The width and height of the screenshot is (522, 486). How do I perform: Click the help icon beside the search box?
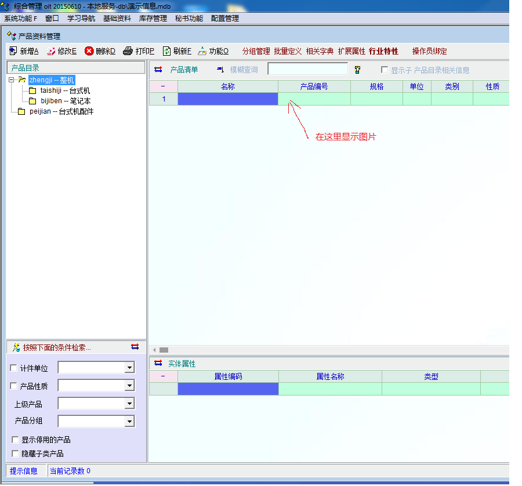(x=357, y=70)
